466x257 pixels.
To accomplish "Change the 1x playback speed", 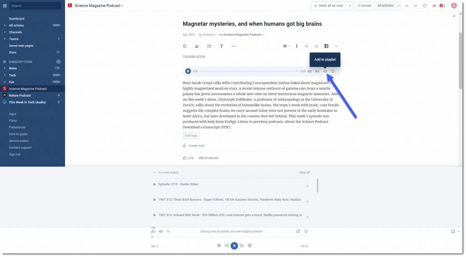I will point(168,232).
